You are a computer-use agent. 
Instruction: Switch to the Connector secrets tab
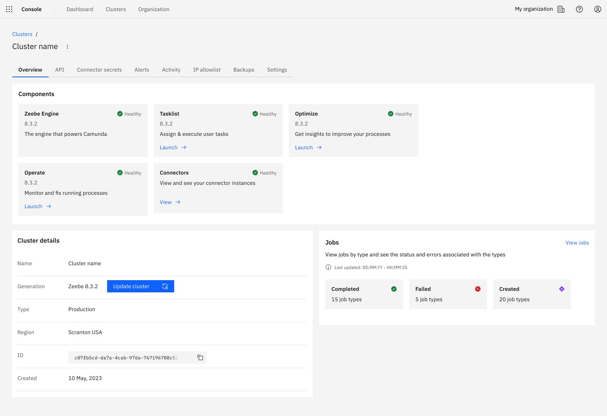pos(99,70)
